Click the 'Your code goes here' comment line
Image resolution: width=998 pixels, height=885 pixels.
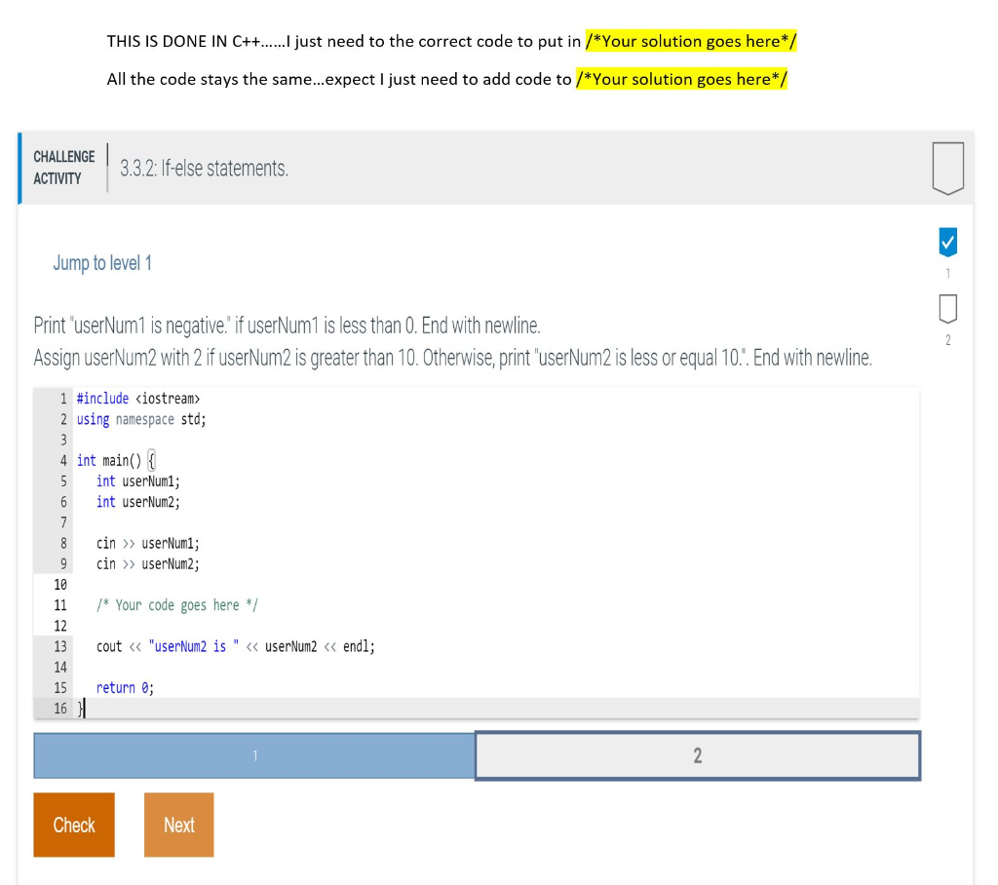[x=177, y=605]
